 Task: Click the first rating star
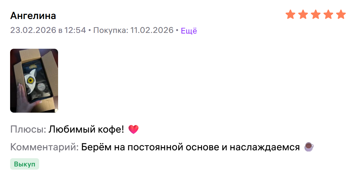click(290, 15)
